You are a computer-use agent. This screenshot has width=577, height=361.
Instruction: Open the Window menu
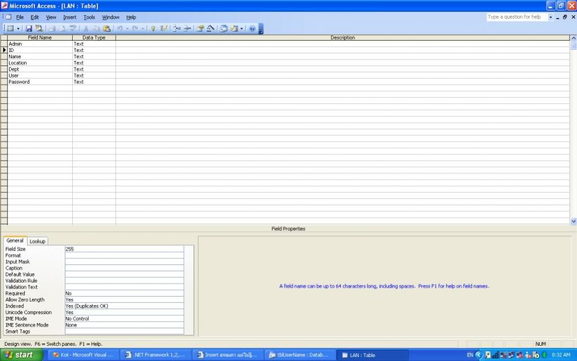[110, 17]
